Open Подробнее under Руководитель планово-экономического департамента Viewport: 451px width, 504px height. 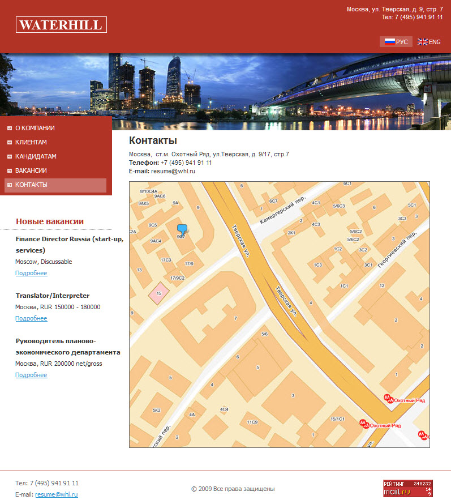[31, 375]
